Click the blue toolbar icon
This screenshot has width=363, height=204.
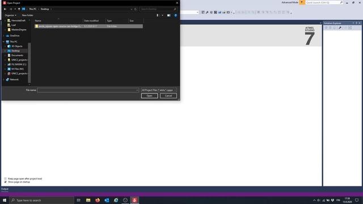click(x=220, y=12)
